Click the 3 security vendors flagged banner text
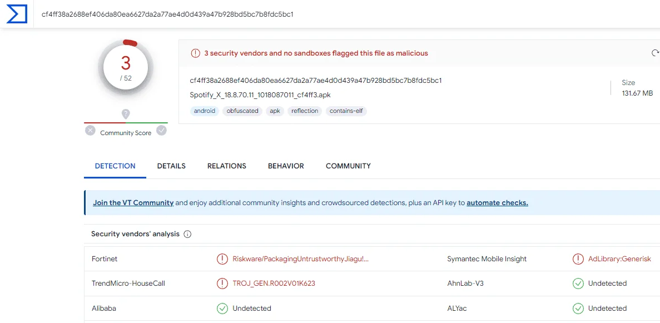This screenshot has width=660, height=323. point(316,53)
